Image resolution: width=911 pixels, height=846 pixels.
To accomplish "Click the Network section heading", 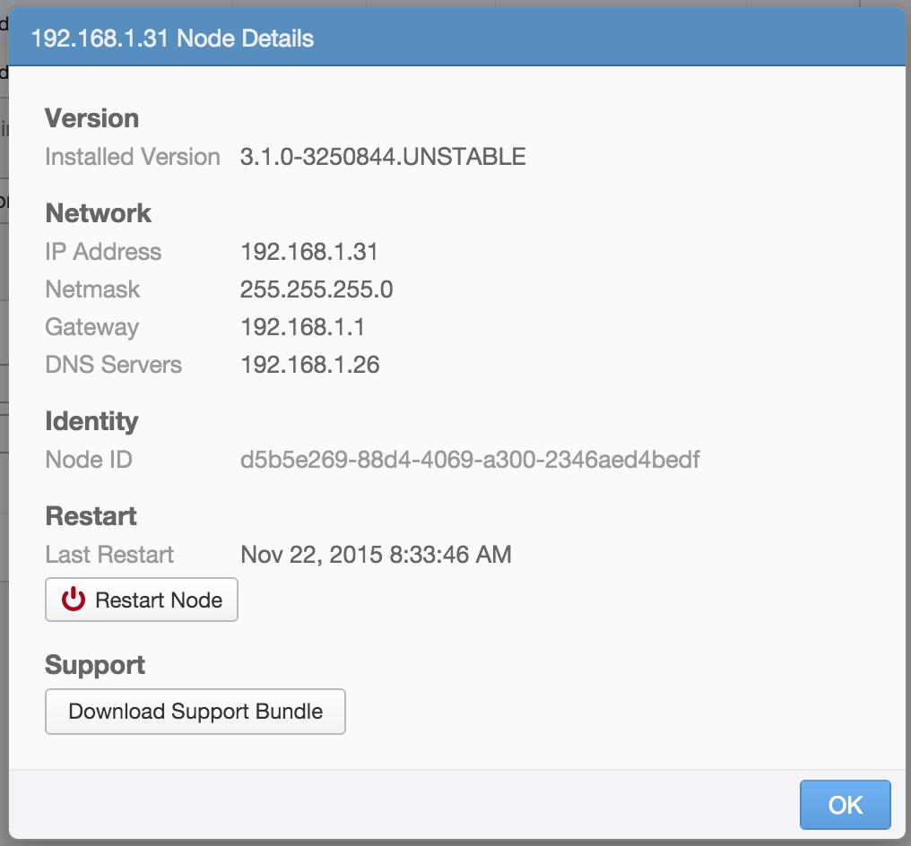I will point(98,213).
